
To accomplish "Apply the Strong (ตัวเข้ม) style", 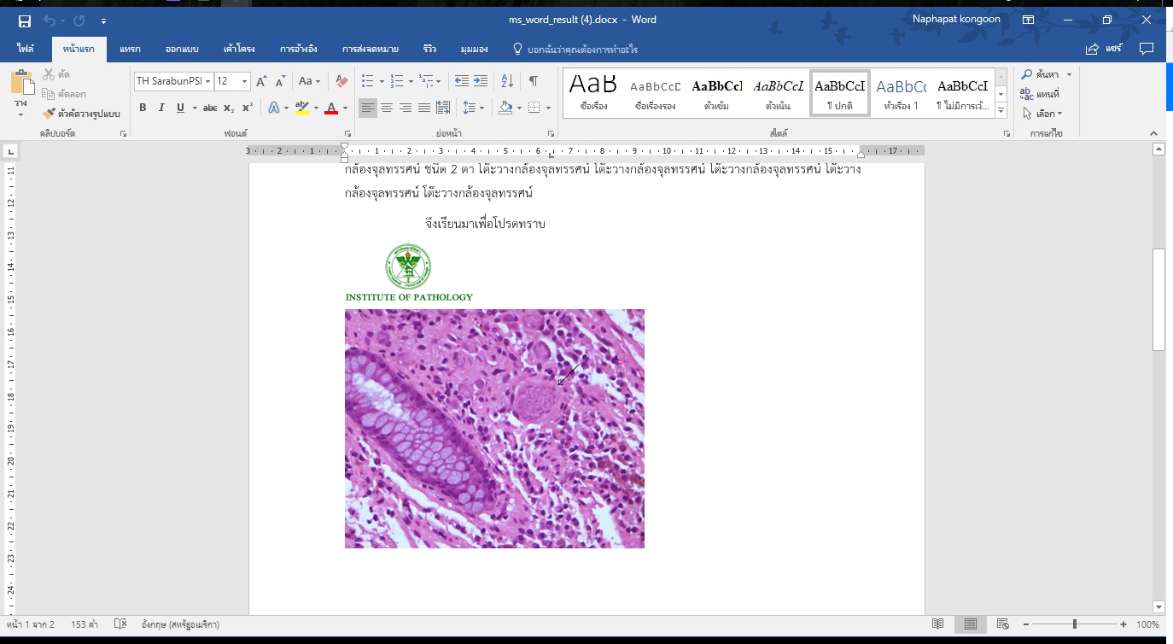I will tap(717, 93).
